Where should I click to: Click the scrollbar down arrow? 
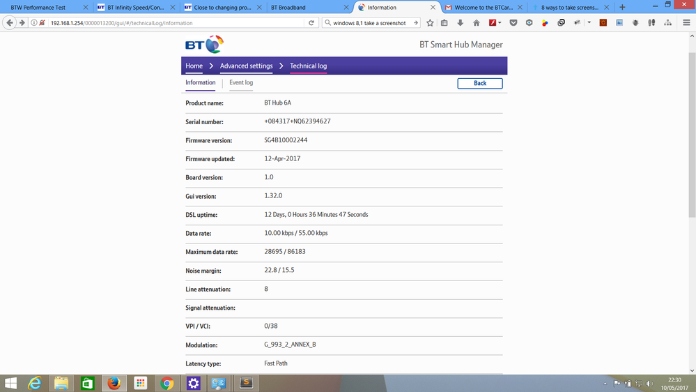coord(692,370)
